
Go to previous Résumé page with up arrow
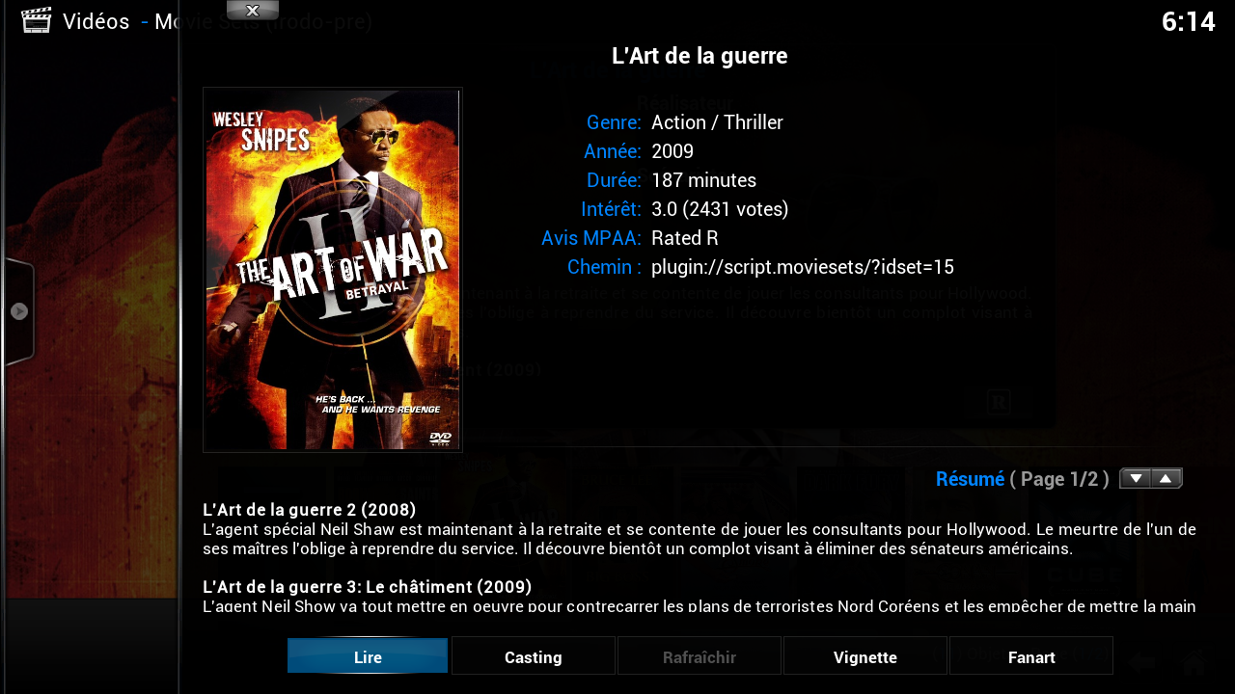click(x=1166, y=478)
